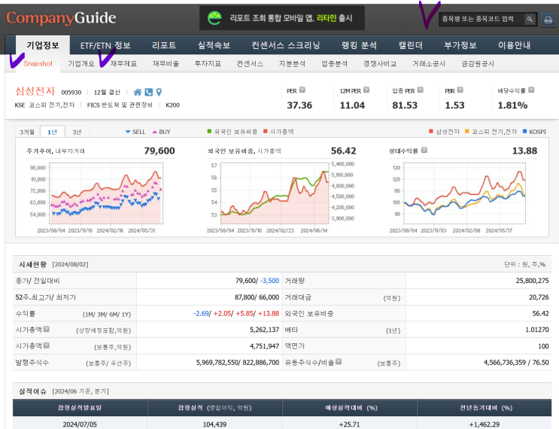Click help icon next to 배당수익률
559x429 pixels.
pyautogui.click(x=531, y=90)
